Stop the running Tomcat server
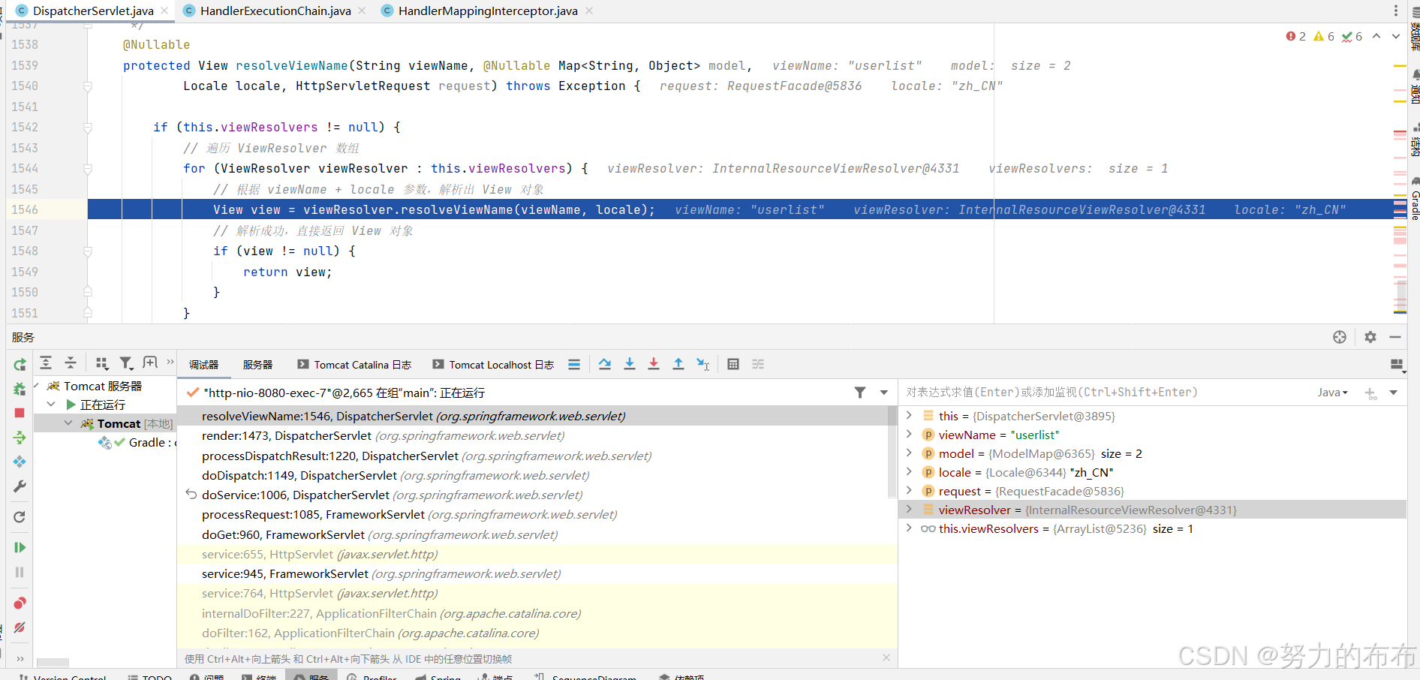The height and width of the screenshot is (680, 1420). 20,413
